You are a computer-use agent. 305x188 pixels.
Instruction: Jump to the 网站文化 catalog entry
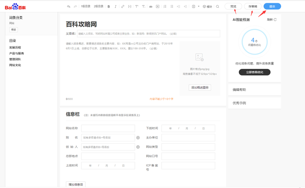[15, 65]
